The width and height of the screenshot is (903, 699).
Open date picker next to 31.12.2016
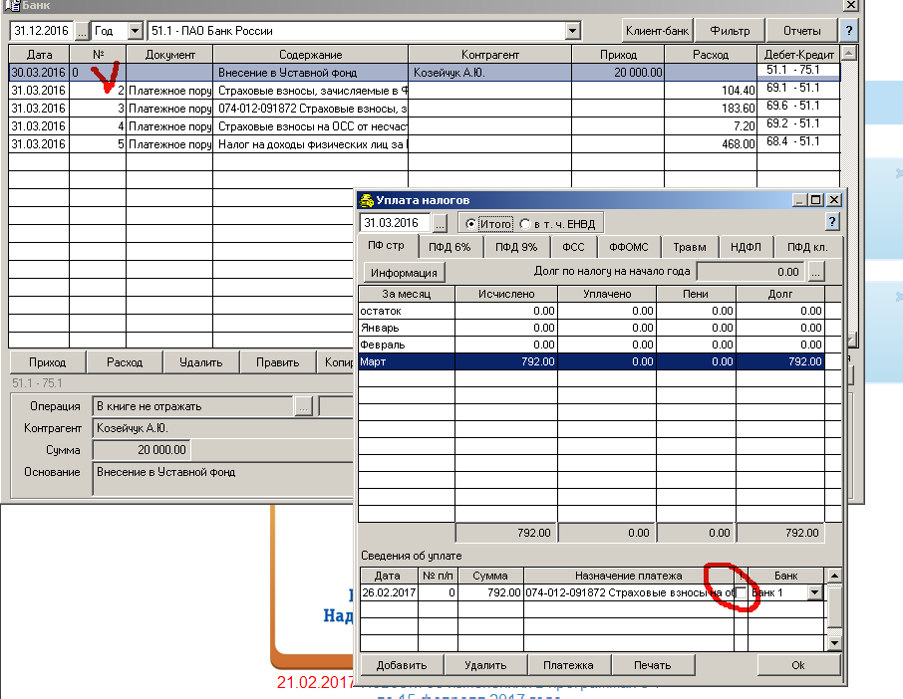click(x=82, y=31)
